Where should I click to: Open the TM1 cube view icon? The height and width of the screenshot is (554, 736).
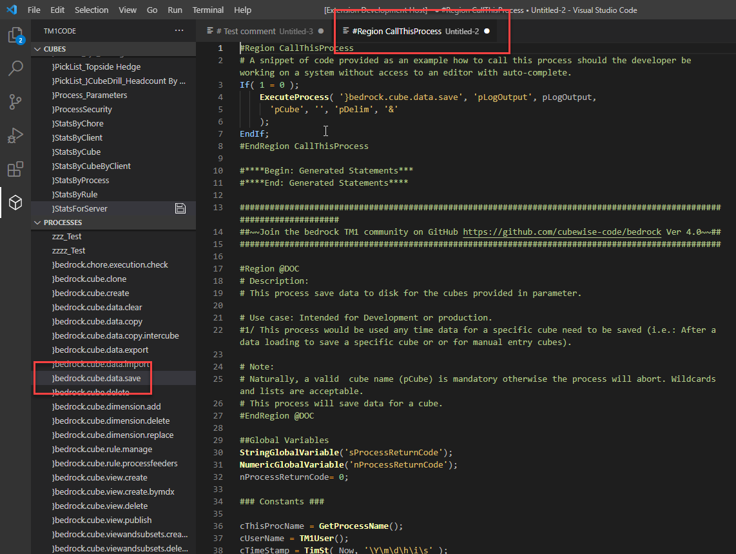coord(15,203)
